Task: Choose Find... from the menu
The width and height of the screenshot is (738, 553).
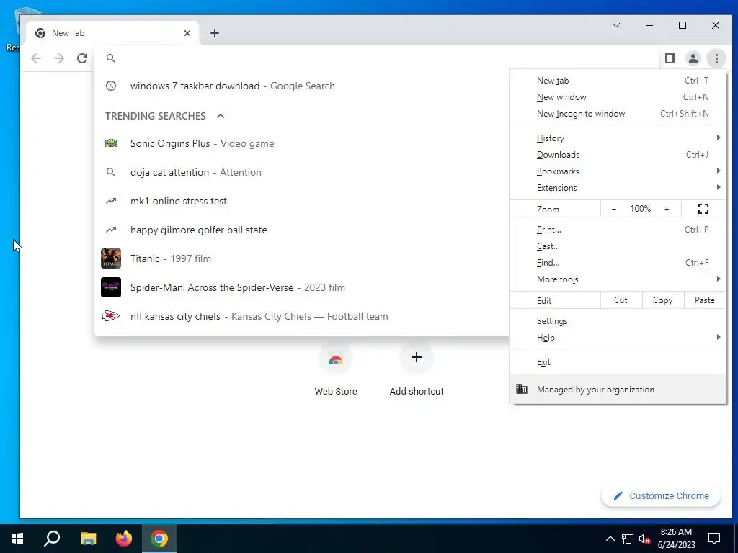Action: [x=618, y=263]
